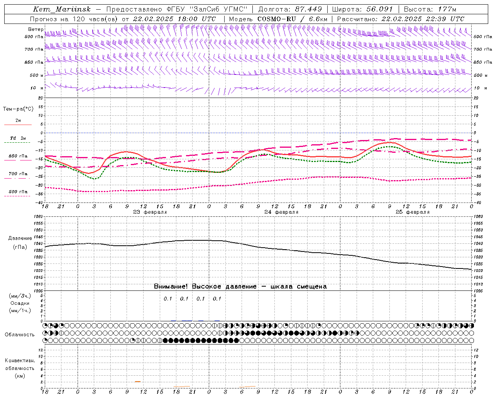This screenshot has height=395, width=494.
Task: Click the '2м' temperature legend entry
Action: point(18,121)
